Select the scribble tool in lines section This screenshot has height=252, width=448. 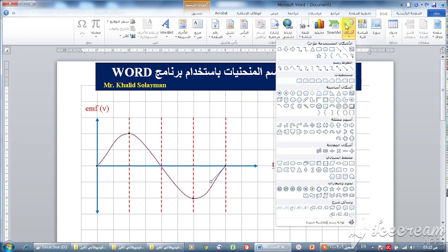pyautogui.click(x=280, y=68)
